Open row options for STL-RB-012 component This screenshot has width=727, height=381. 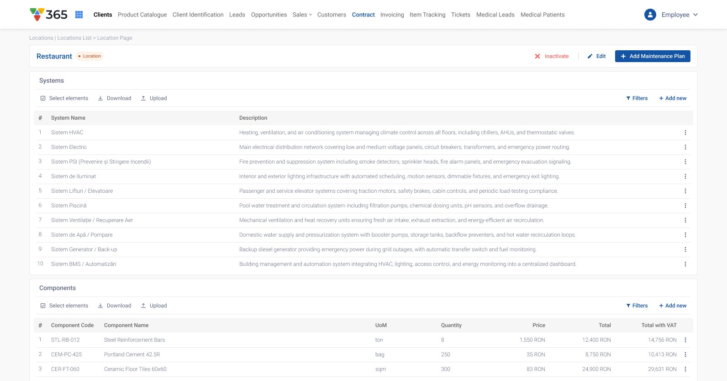point(685,340)
